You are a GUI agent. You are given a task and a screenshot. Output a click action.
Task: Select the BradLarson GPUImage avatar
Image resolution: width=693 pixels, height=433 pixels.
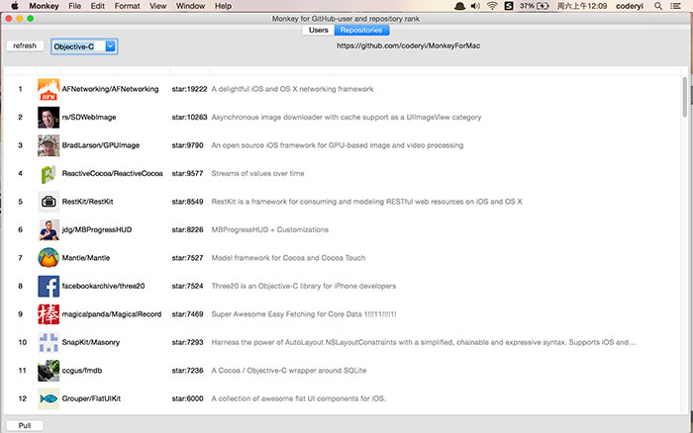[49, 145]
